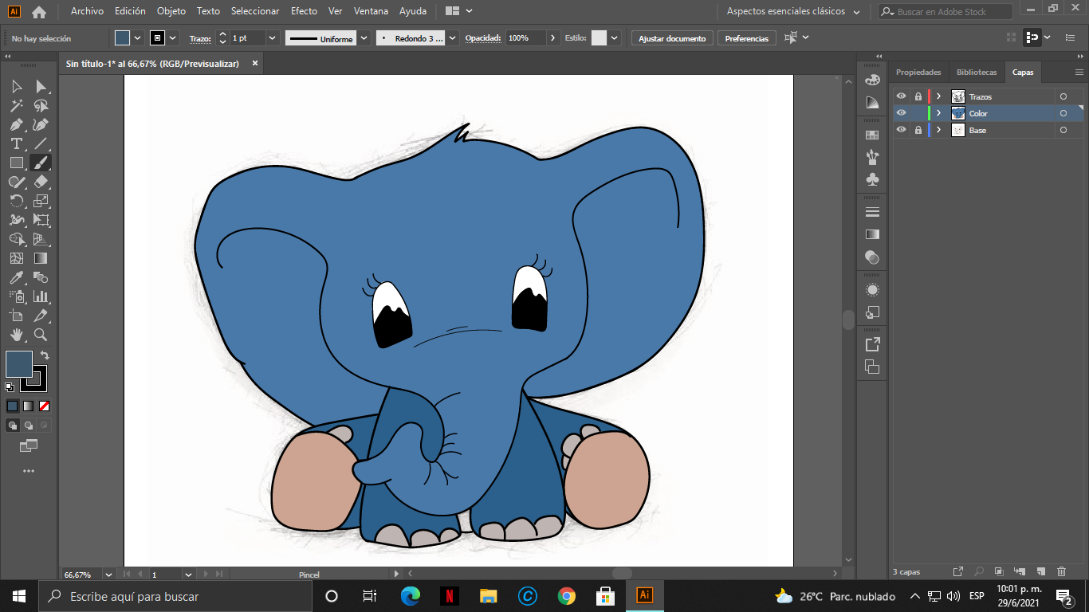Click the Adobe Stock search field

(x=946, y=12)
